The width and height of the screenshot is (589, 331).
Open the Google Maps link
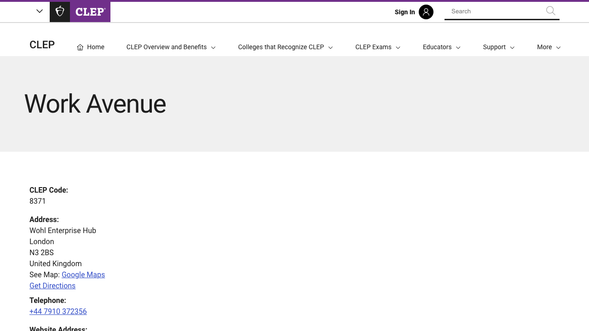[x=83, y=275]
